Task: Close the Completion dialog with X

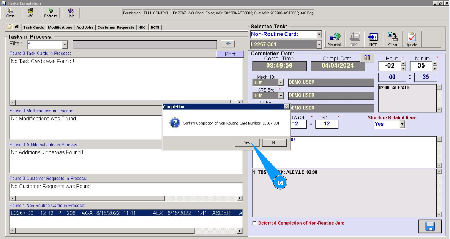Action: (286, 106)
